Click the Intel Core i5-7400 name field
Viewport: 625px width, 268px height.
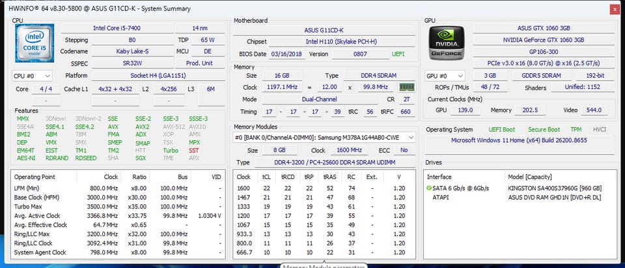[x=117, y=28]
